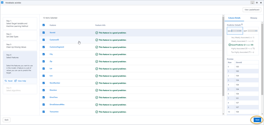Expand Step 3 Clean Up Missing Values
Screen dimensions: 264x125
click(20, 46)
